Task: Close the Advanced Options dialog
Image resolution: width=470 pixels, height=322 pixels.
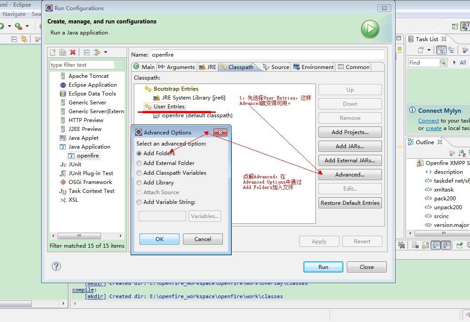Action: [220, 132]
